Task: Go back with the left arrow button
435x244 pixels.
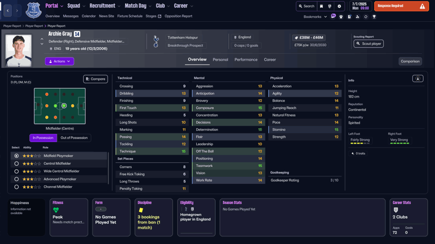Action: click(8, 10)
